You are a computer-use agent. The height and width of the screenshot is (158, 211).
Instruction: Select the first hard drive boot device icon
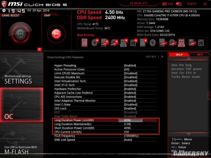(84, 43)
